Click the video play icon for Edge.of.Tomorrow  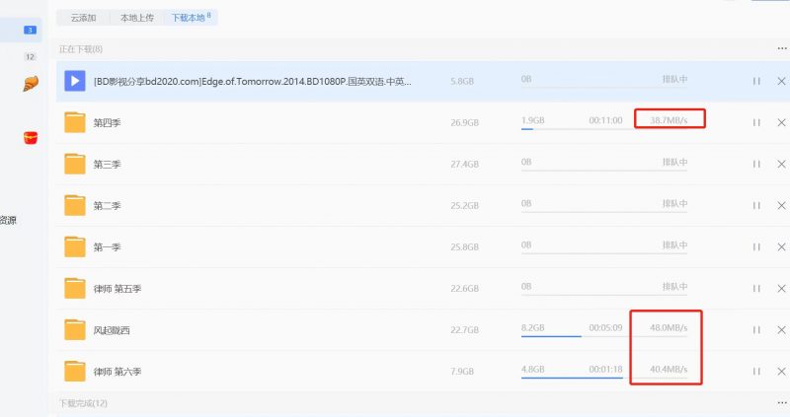pyautogui.click(x=74, y=81)
